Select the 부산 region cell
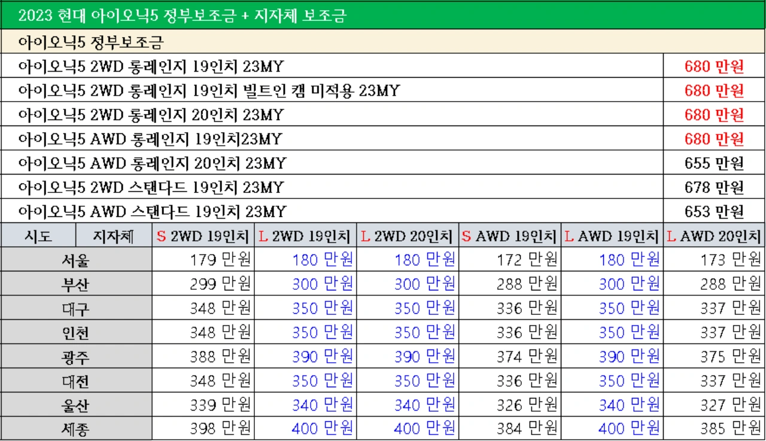This screenshot has width=766, height=441. pyautogui.click(x=76, y=284)
